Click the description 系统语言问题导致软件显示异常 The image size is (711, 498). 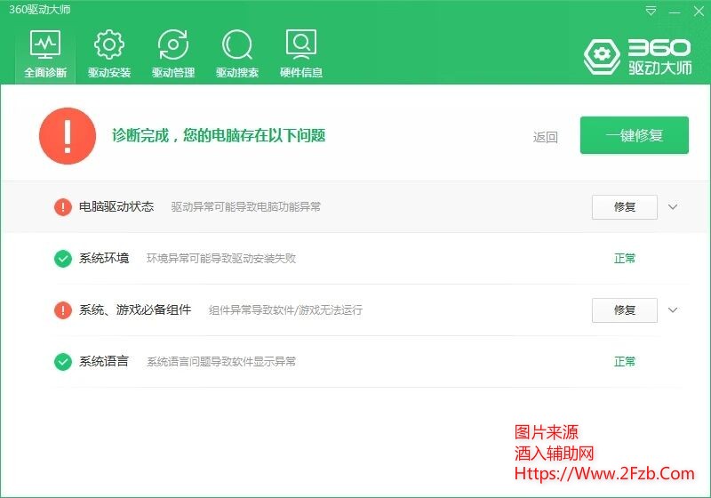(221, 361)
